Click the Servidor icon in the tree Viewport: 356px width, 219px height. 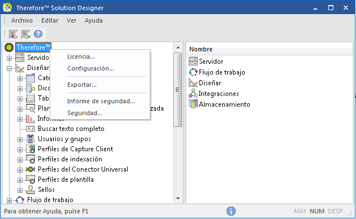[x=20, y=58]
